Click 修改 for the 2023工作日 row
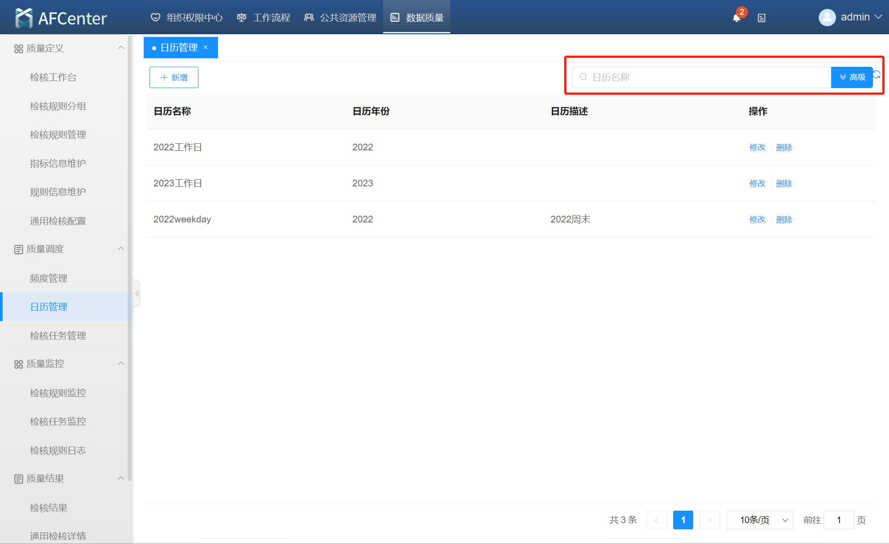Viewport: 889px width, 544px height. pyautogui.click(x=757, y=183)
